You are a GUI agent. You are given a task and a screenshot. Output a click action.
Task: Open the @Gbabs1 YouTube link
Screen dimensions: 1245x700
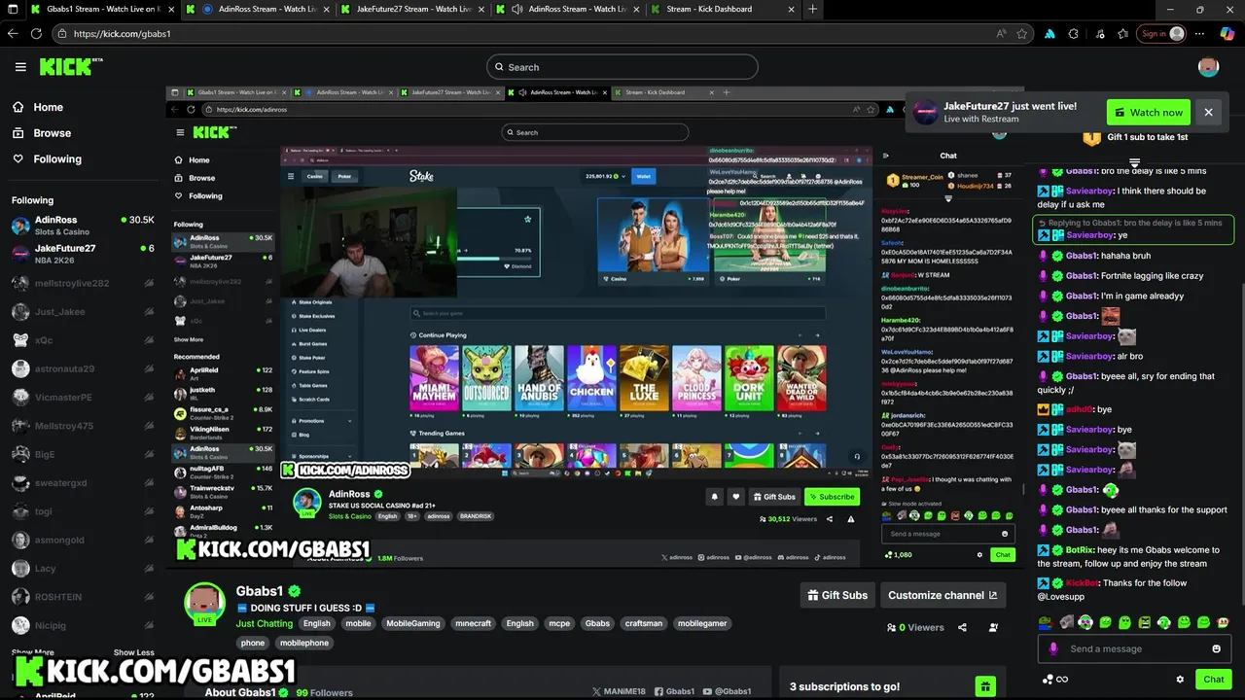click(727, 691)
